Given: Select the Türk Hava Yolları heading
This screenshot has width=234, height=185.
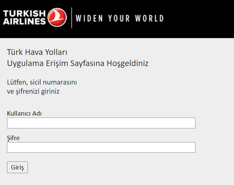Looking at the screenshot, I should click(x=37, y=52).
